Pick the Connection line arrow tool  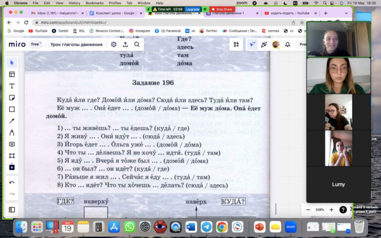click(x=12, y=121)
